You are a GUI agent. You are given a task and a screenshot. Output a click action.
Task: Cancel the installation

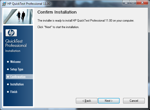[x=134, y=101]
